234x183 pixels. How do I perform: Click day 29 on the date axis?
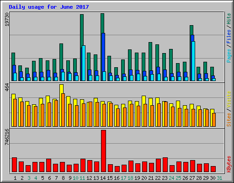206,178
